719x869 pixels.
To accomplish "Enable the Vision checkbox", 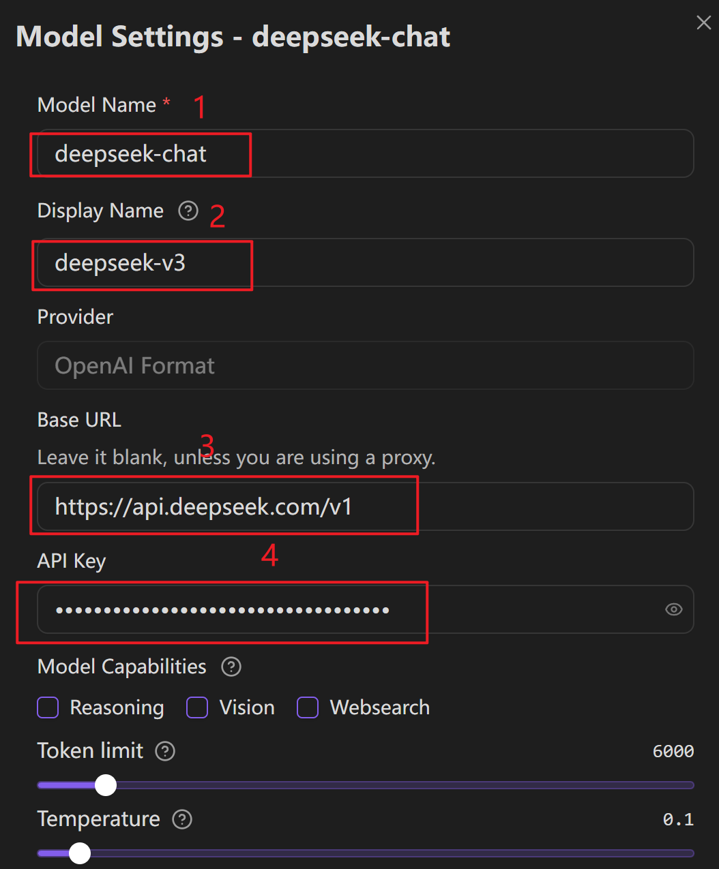I will [x=197, y=707].
